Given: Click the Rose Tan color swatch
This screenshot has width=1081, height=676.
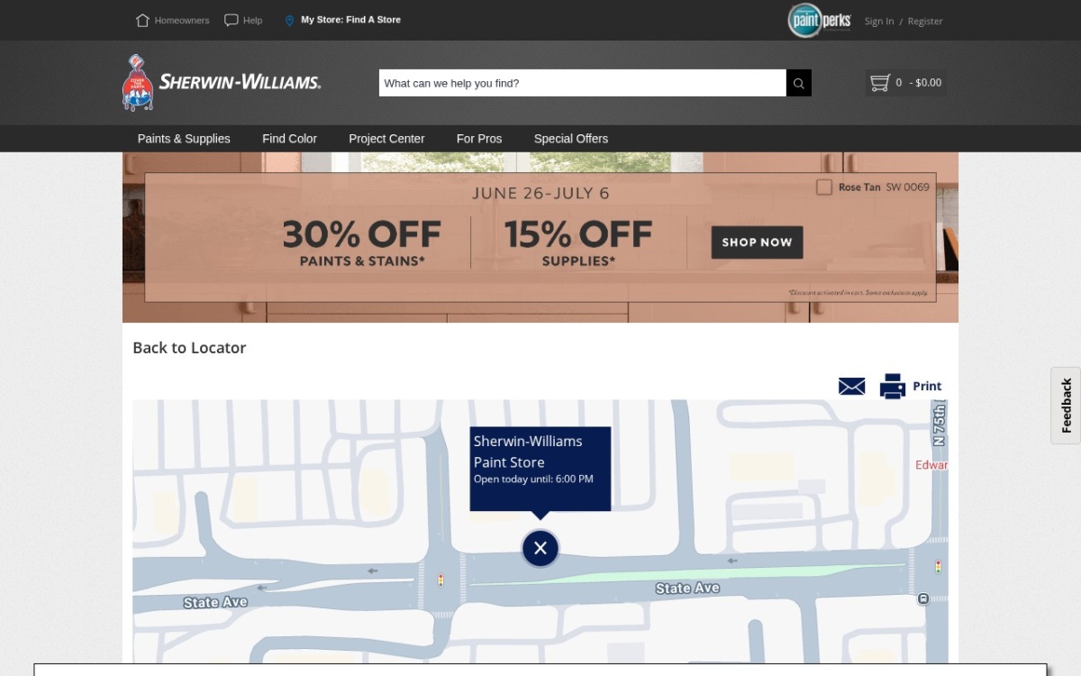Looking at the screenshot, I should pos(824,187).
